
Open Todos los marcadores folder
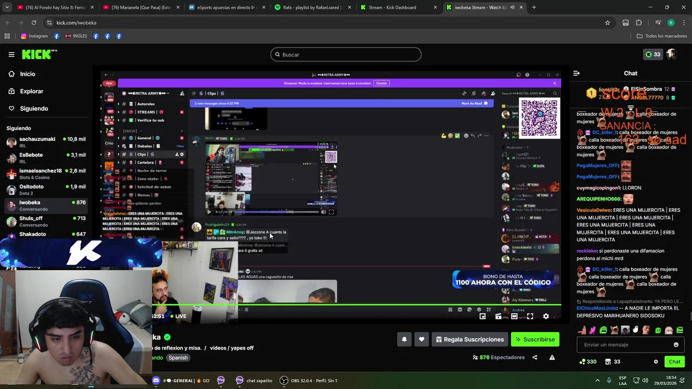(x=662, y=36)
